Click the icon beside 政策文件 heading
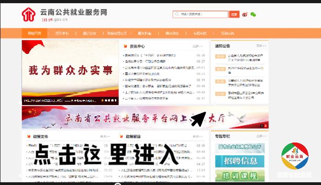321x185 pixels. click(29, 137)
